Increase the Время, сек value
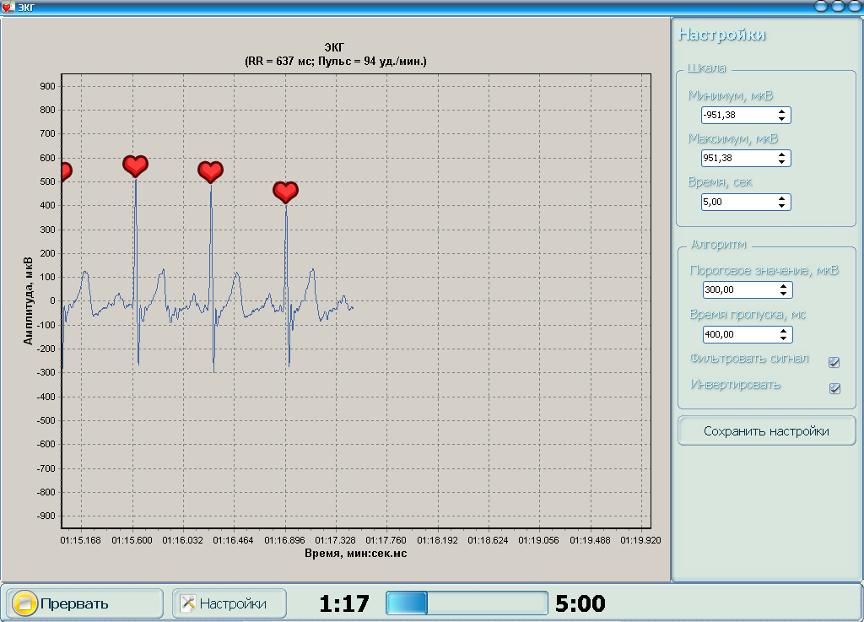Viewport: 864px width, 622px height. click(x=782, y=199)
